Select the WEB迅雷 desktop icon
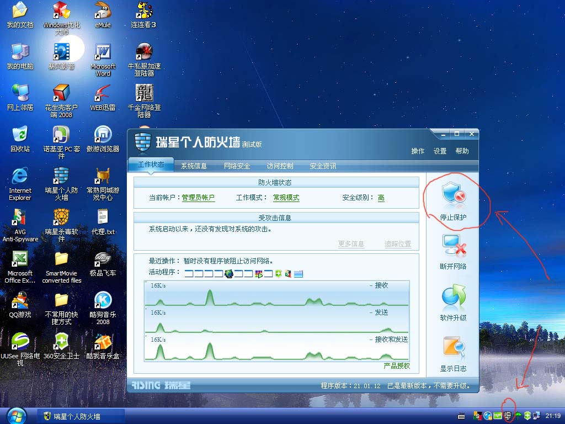Screen dimensions: 565x424 (103, 97)
